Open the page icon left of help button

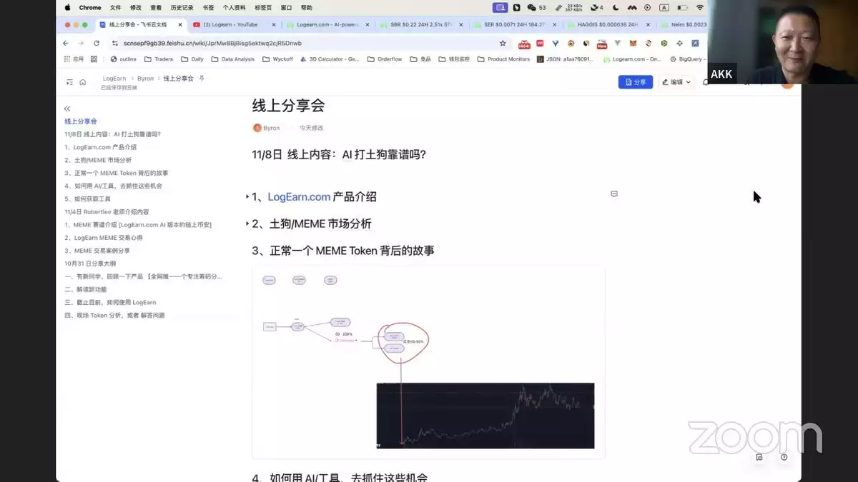pyautogui.click(x=759, y=457)
